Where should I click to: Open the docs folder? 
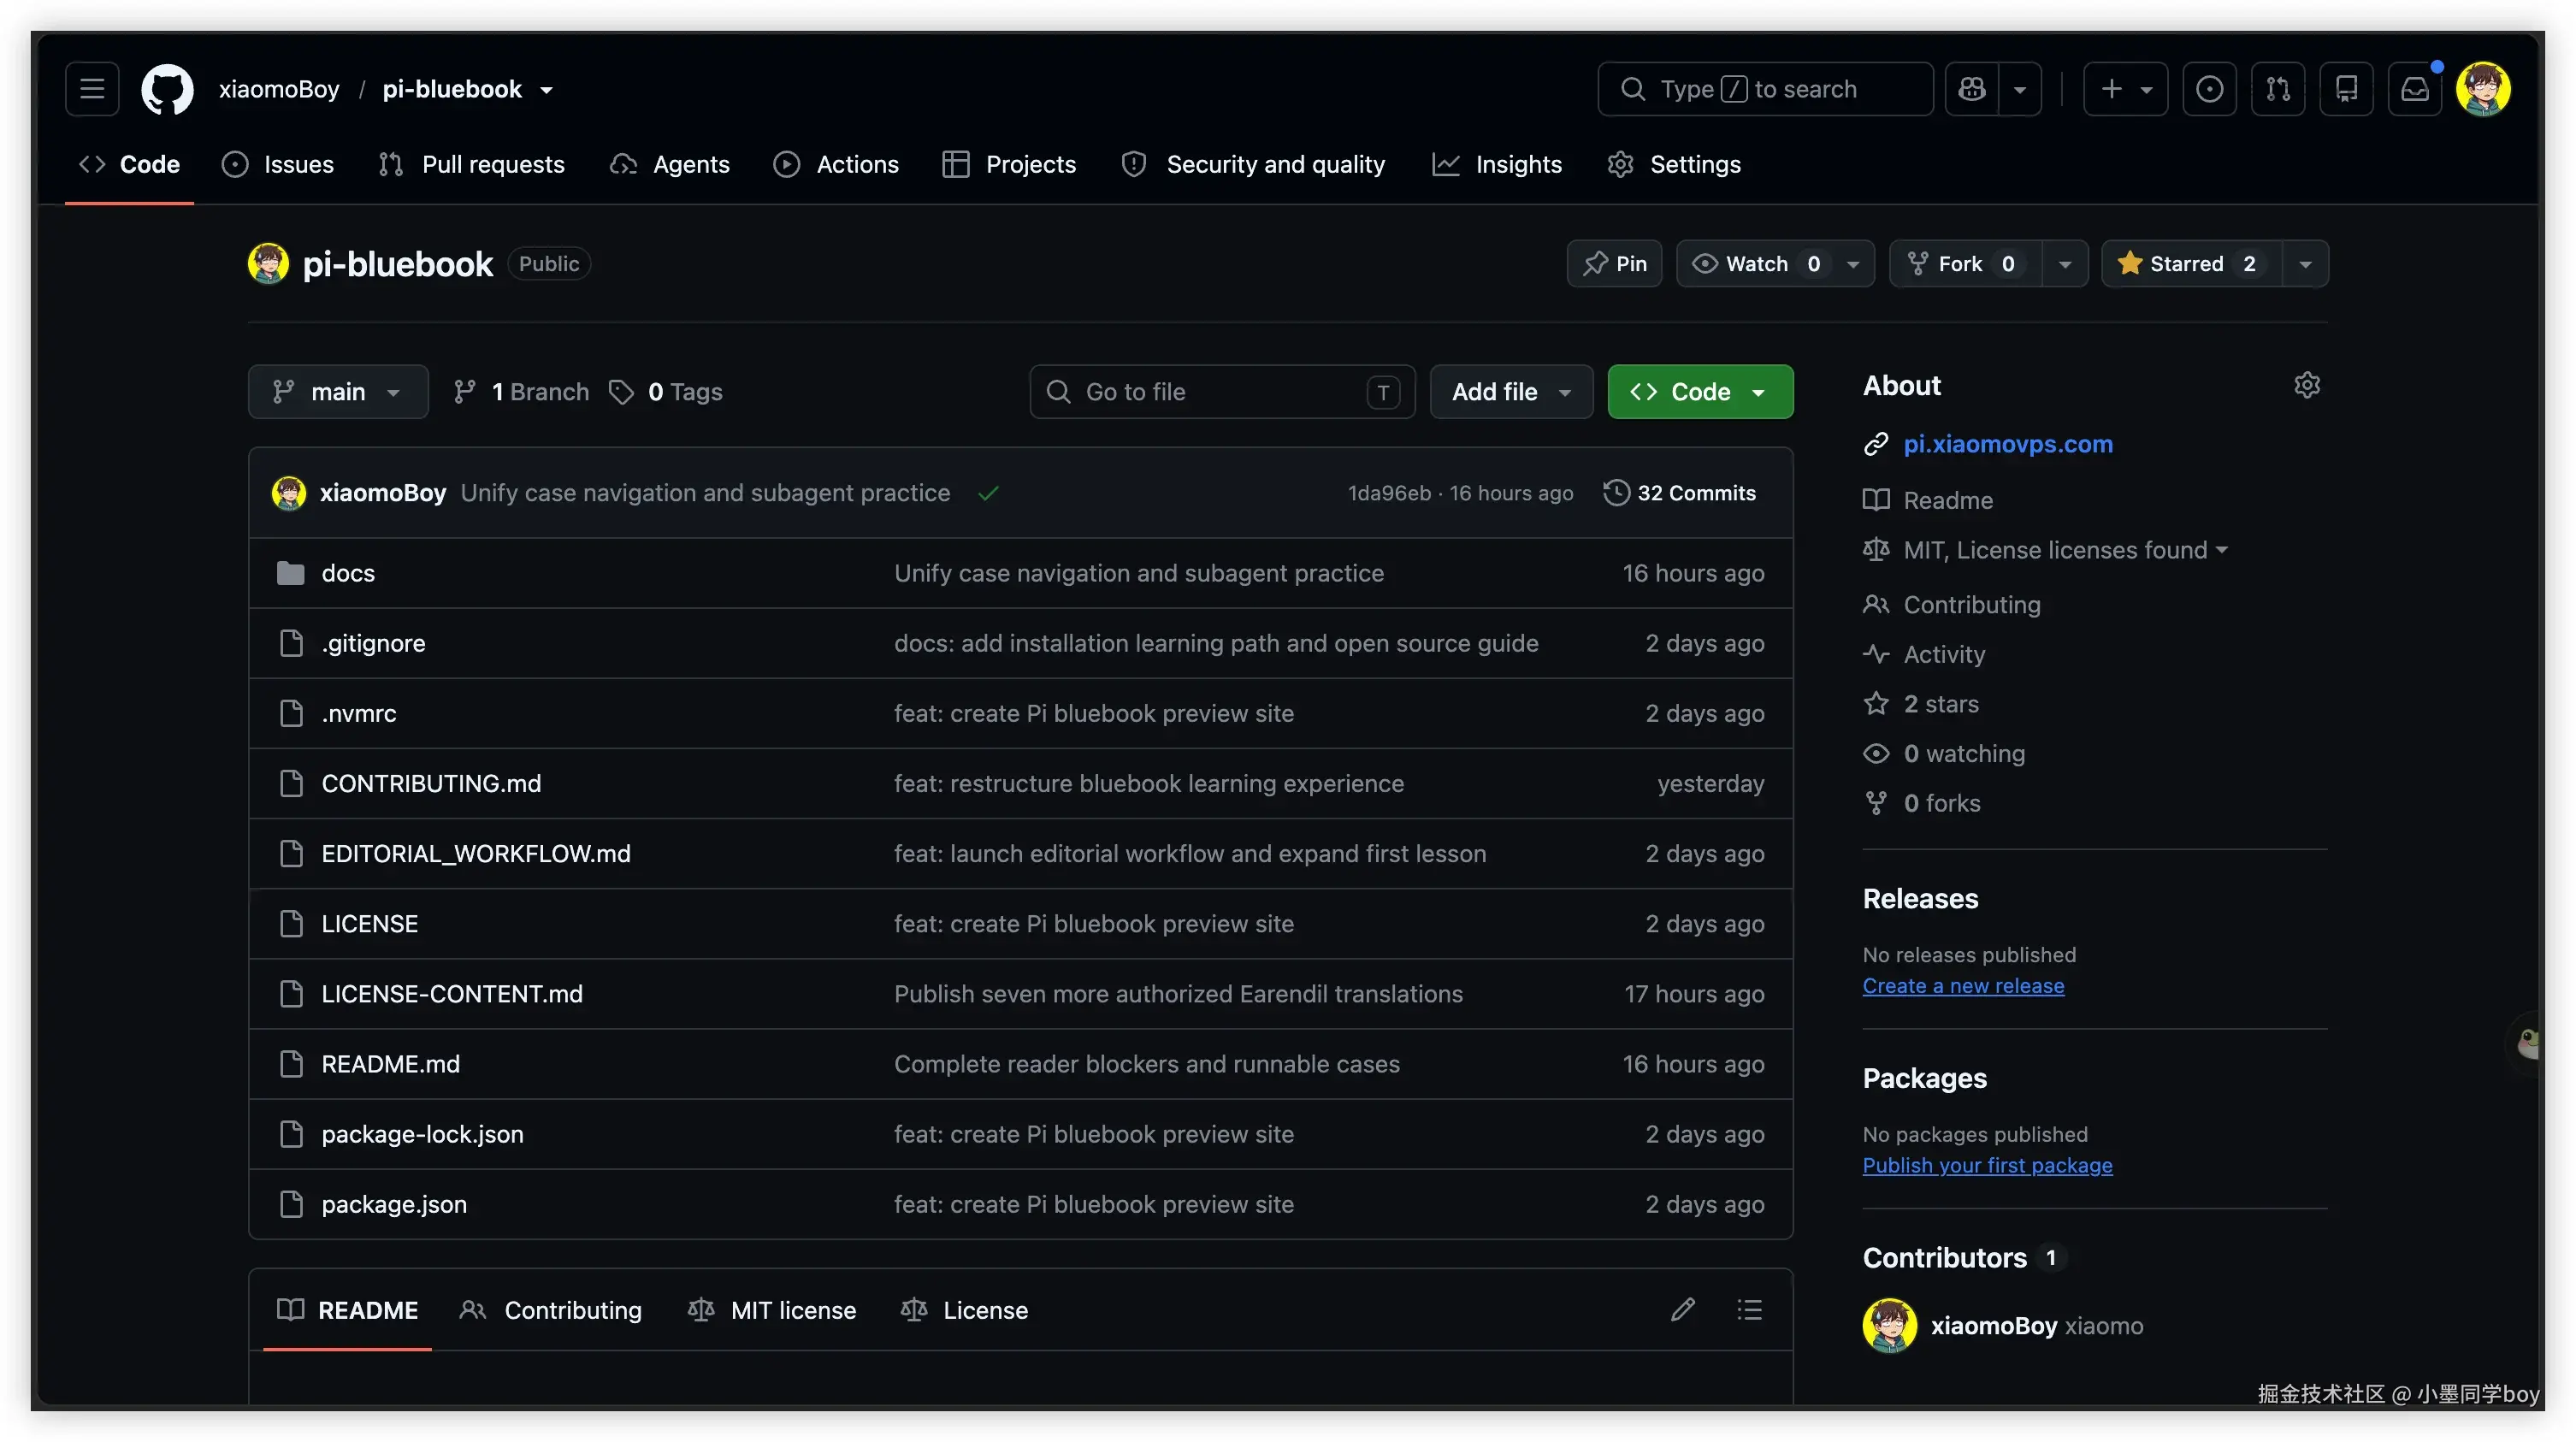click(x=348, y=573)
